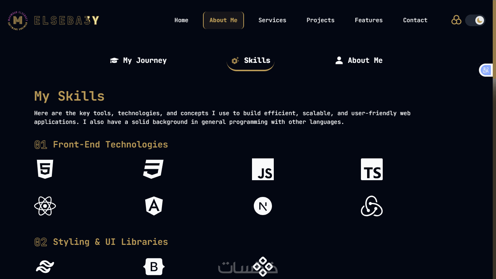The width and height of the screenshot is (496, 279).
Task: Click the Bootstrap B icon
Action: [154, 267]
